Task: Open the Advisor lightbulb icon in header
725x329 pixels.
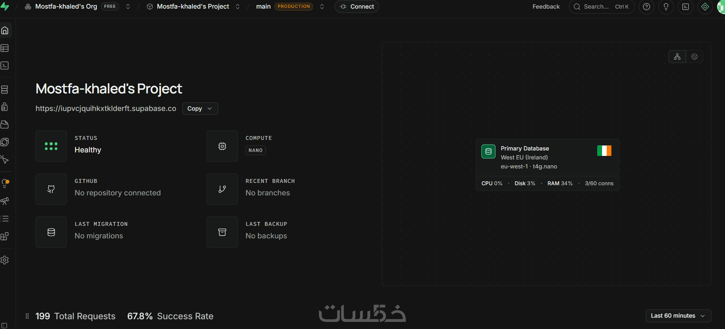Action: tap(666, 7)
